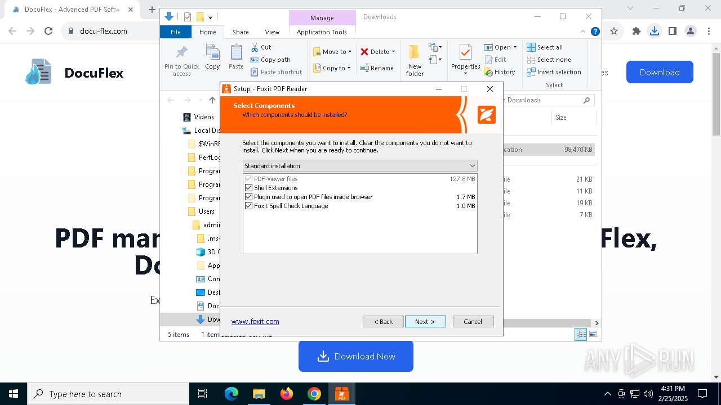Uncheck Plugin used to open PDF files inside browser
This screenshot has width=721, height=405.
pyautogui.click(x=249, y=197)
